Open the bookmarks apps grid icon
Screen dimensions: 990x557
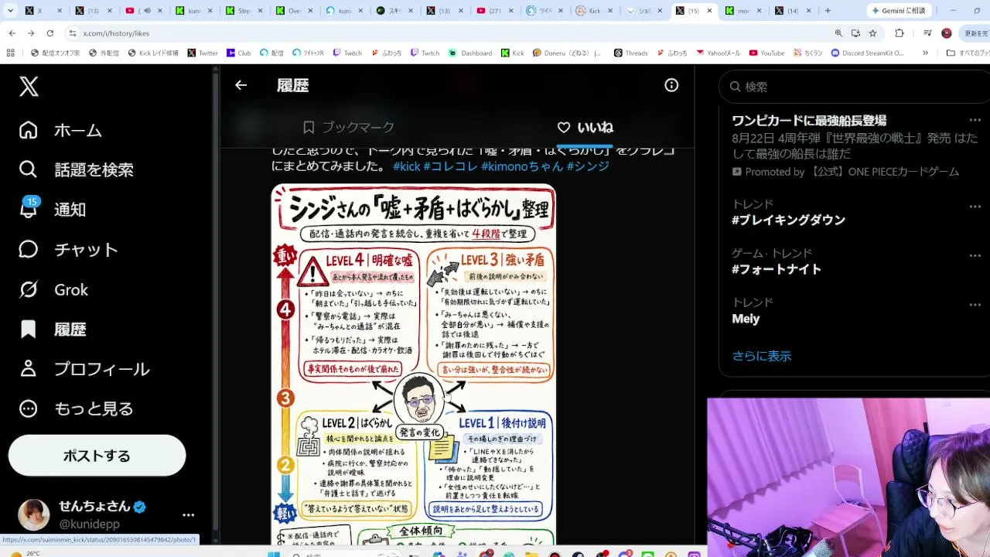pyautogui.click(x=10, y=53)
